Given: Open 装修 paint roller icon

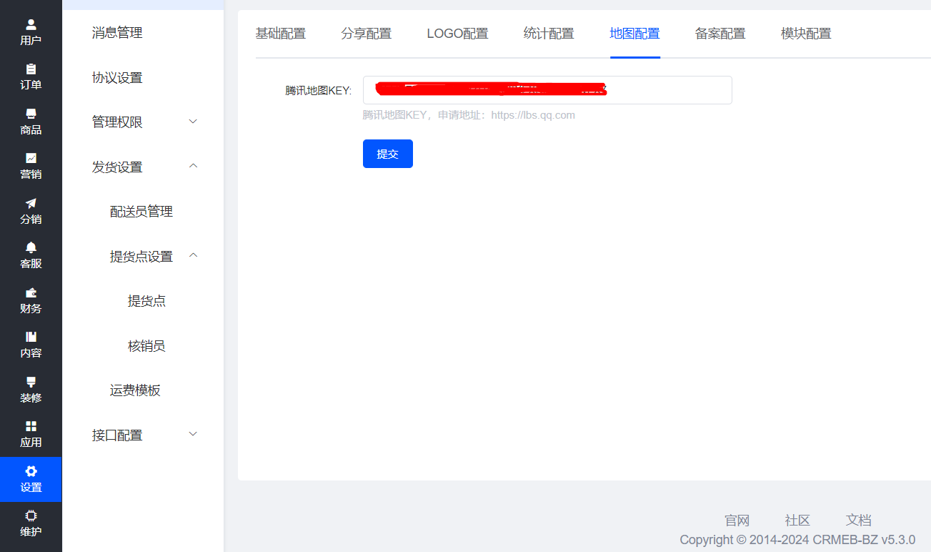Looking at the screenshot, I should [x=31, y=382].
